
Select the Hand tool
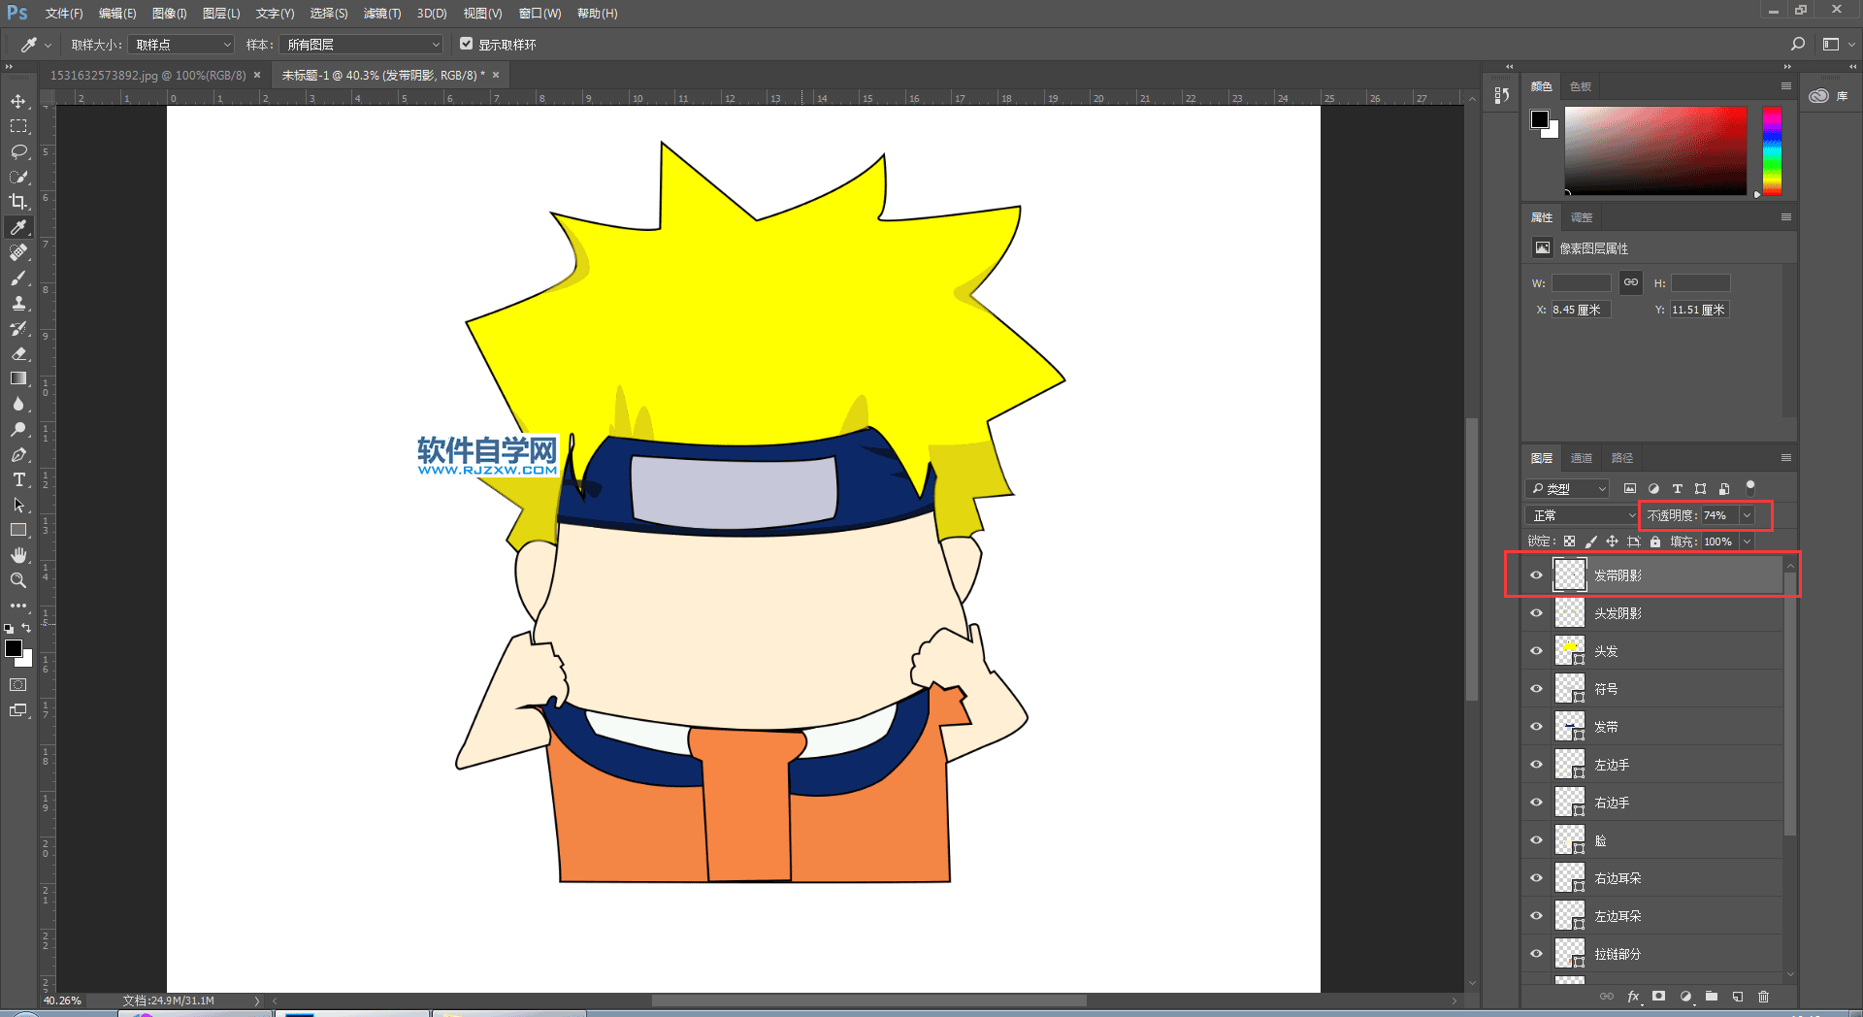18,555
